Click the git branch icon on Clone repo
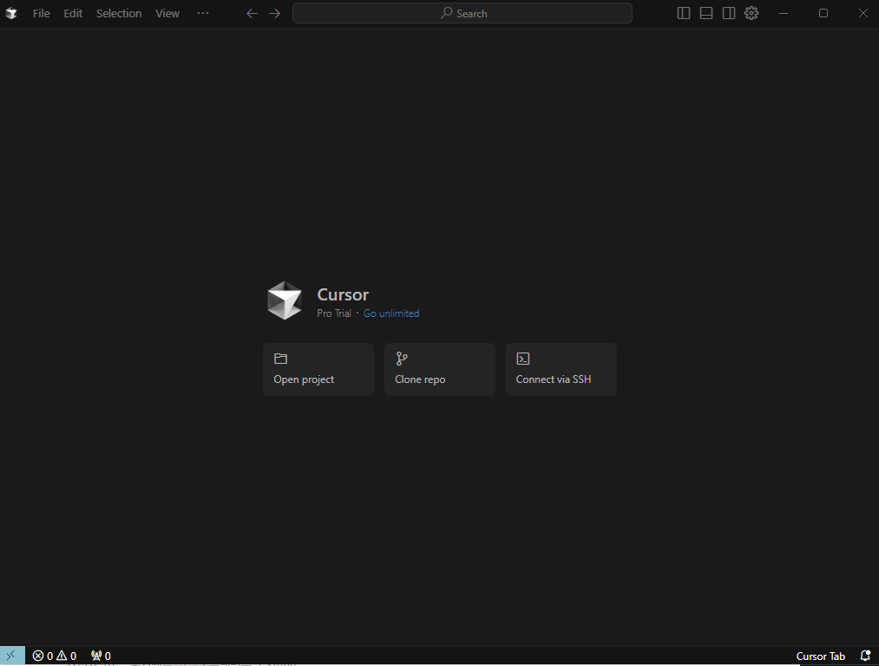The height and width of the screenshot is (666, 879). (x=402, y=359)
